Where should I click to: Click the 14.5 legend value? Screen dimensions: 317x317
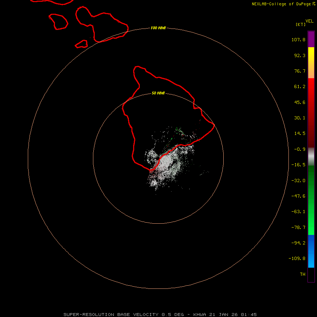300,133
